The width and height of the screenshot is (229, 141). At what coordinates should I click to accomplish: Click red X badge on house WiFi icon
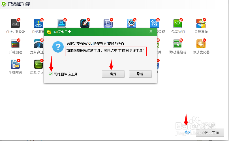[x=158, y=20]
